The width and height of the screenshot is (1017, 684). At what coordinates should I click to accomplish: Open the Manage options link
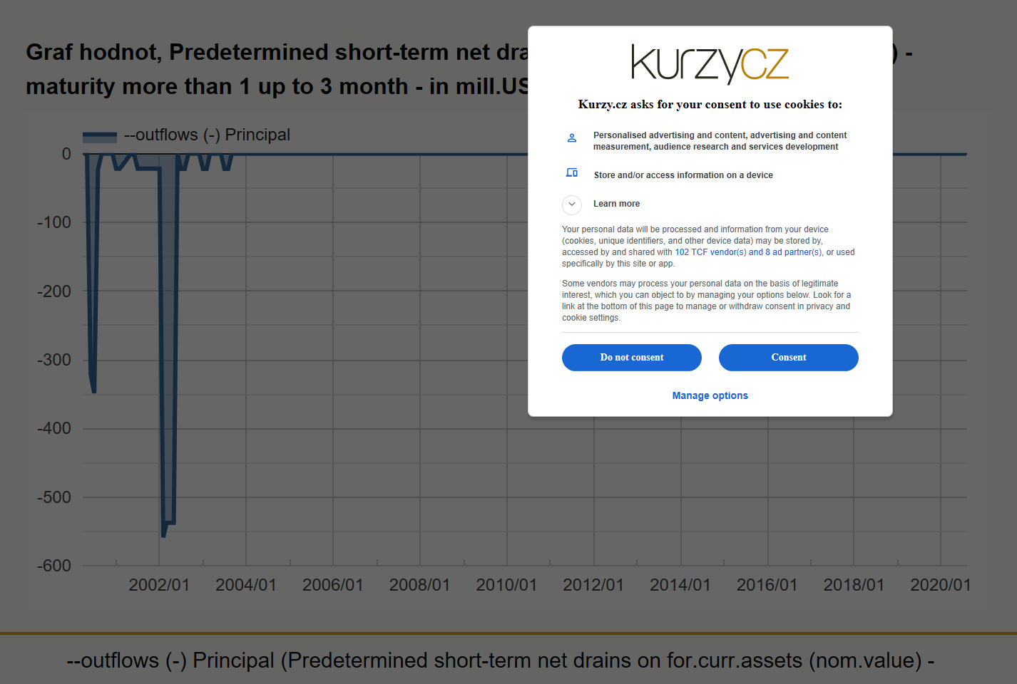pos(710,395)
